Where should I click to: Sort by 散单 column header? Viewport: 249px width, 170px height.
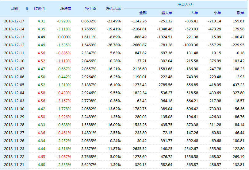tap(241, 13)
